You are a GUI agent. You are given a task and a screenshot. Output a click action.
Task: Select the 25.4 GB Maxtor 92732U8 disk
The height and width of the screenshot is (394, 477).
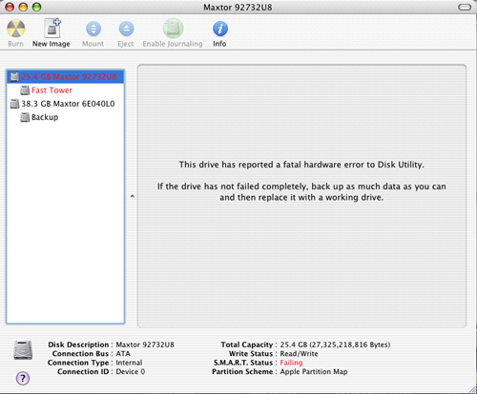coord(66,77)
